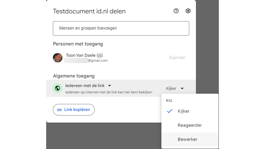The width and height of the screenshot is (265, 149).
Task: Select Reageerder from the role menu
Action: pyautogui.click(x=190, y=125)
